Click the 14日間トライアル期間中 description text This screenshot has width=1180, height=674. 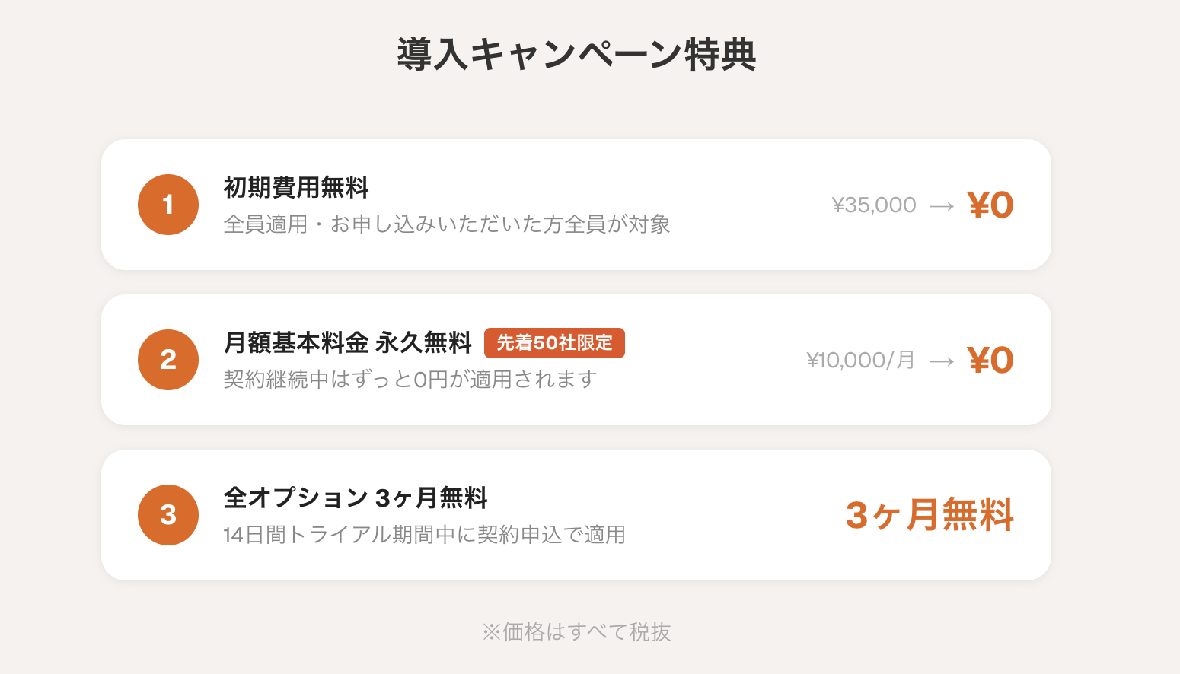tap(424, 535)
